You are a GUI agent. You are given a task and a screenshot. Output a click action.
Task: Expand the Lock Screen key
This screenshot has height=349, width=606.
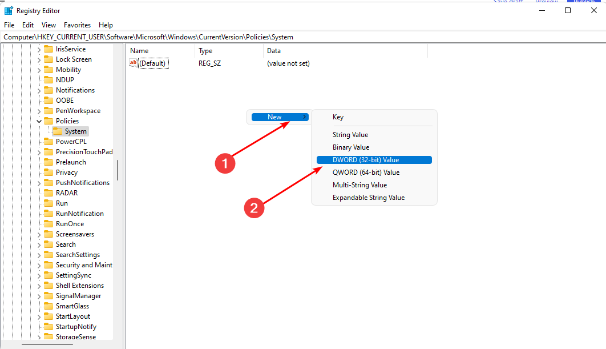pyautogui.click(x=39, y=60)
